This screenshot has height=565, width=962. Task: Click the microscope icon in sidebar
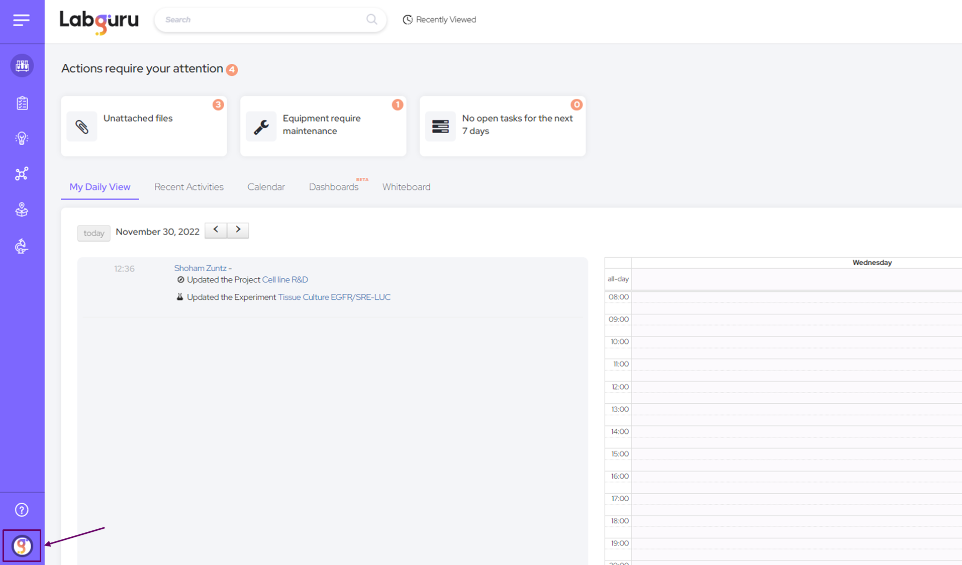coord(22,246)
